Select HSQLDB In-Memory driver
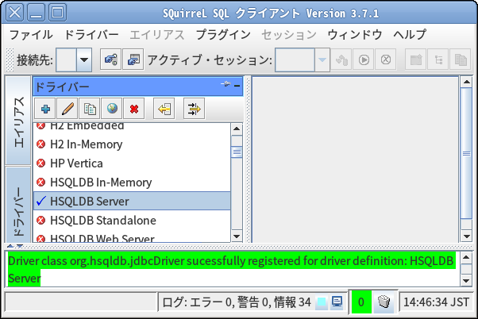Image resolution: width=478 pixels, height=319 pixels. 132,183
